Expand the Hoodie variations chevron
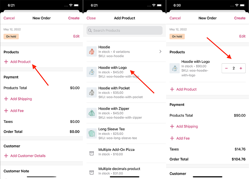The width and height of the screenshot is (249, 179). (160, 52)
